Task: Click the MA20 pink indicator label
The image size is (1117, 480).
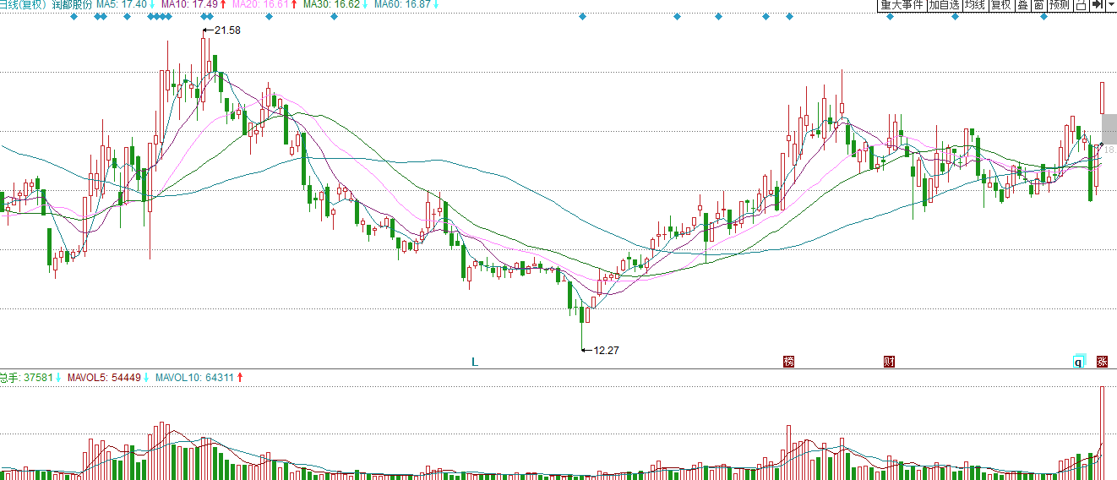Action: click(x=247, y=5)
